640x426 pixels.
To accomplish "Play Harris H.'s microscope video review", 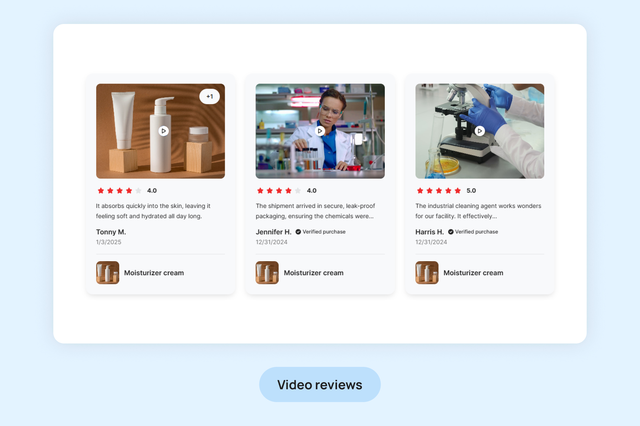I will (x=479, y=131).
